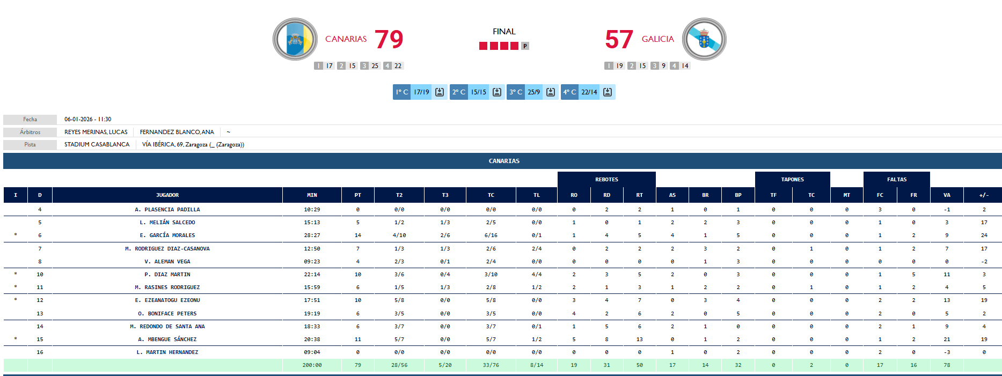Download the 2º C quarter report
This screenshot has height=376, width=1002.
[497, 92]
